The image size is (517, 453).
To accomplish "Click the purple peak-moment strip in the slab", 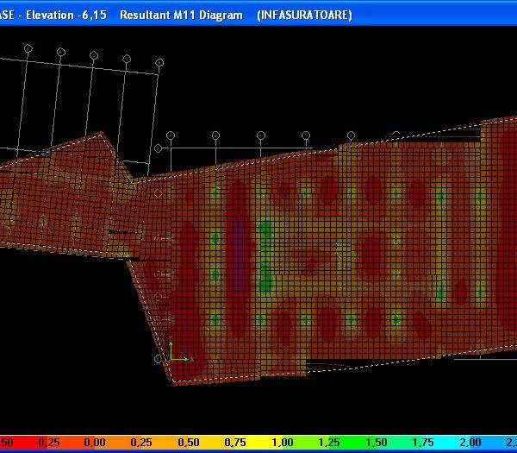I will (239, 259).
